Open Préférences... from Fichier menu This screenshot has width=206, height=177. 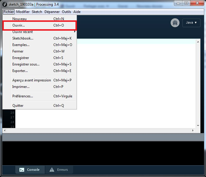pyautogui.click(x=39, y=96)
